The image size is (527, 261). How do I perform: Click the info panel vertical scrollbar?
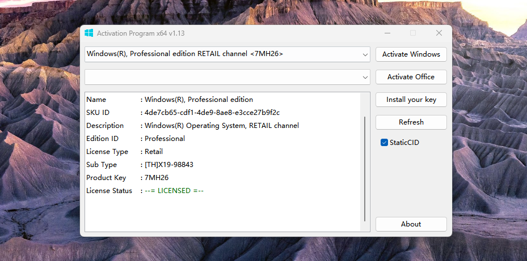(x=365, y=168)
